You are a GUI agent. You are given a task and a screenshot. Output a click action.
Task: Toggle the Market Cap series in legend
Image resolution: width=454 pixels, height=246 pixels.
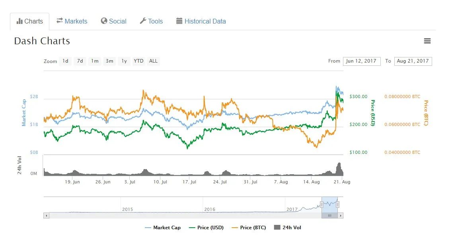[x=163, y=228]
